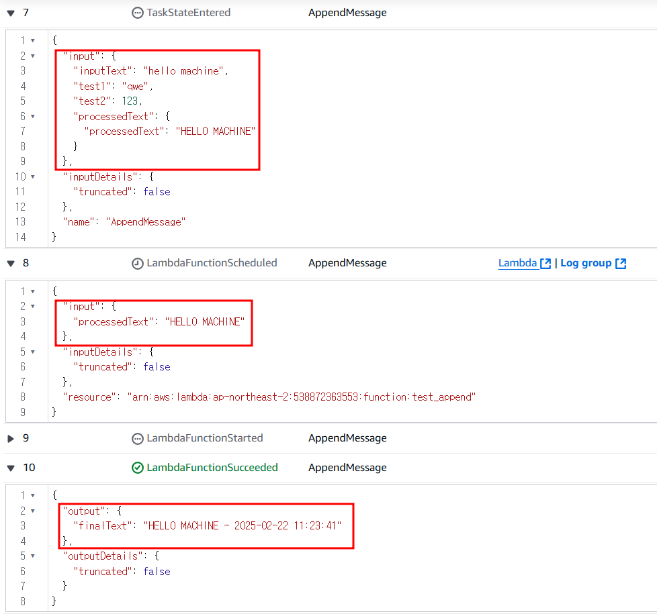
Task: Click AppendMessage state name in row 8
Action: coord(347,263)
